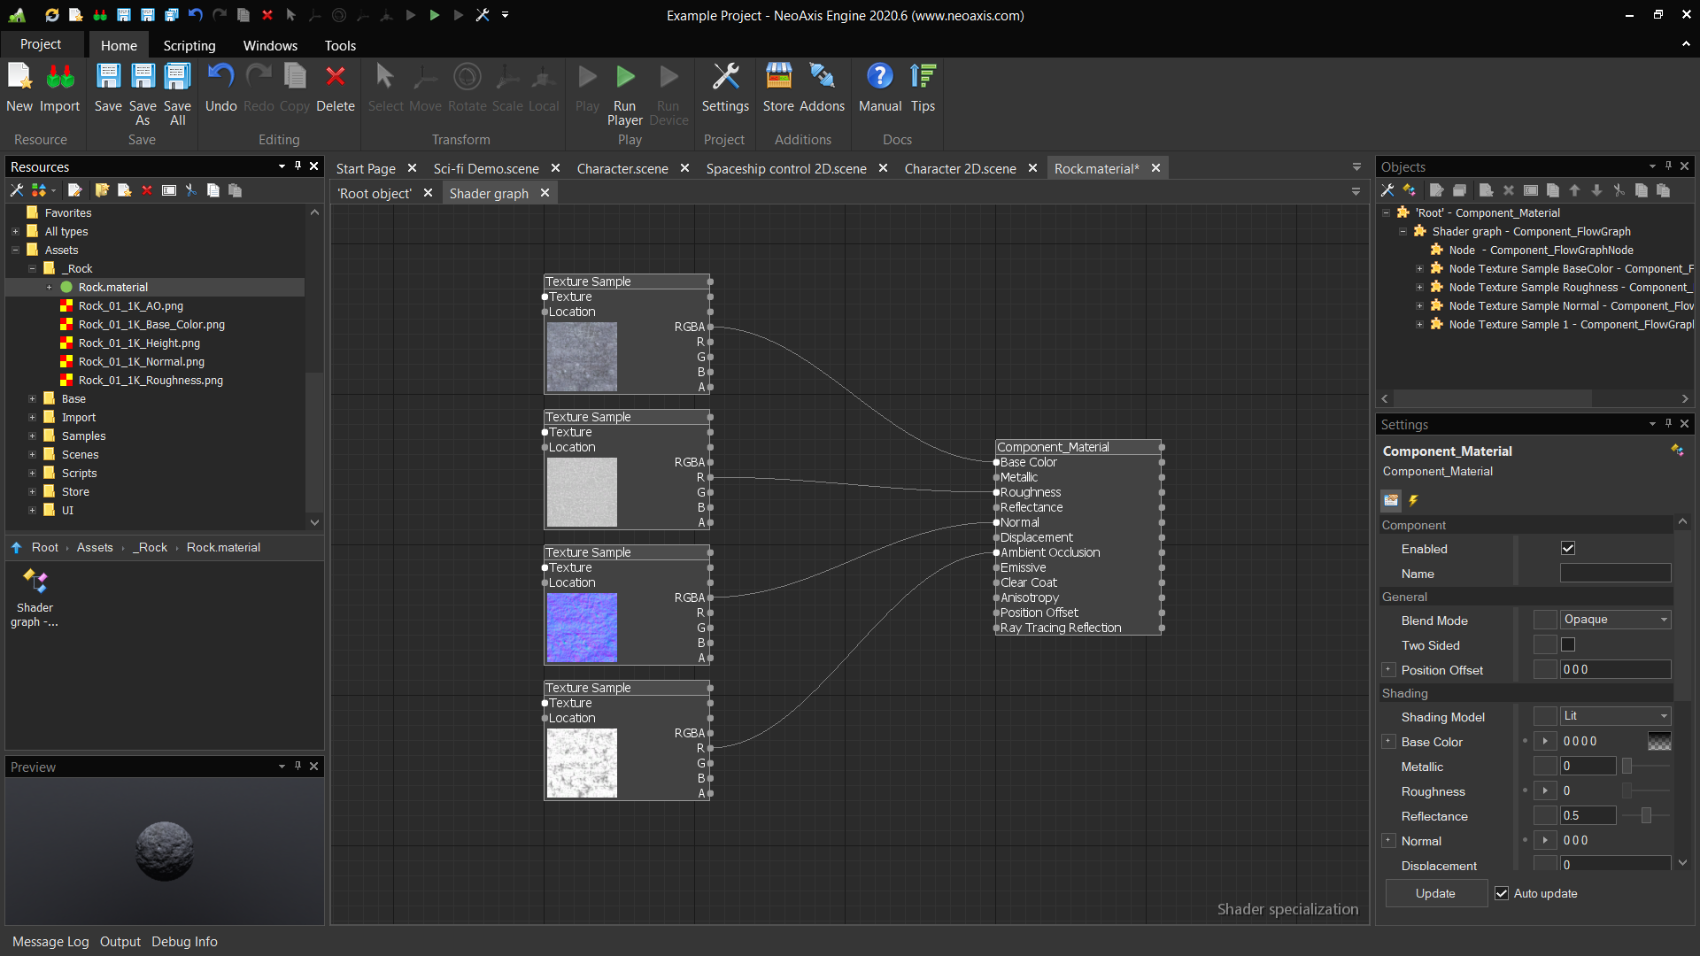Click the Tips icon in Docs group
This screenshot has height=956, width=1700.
[923, 77]
